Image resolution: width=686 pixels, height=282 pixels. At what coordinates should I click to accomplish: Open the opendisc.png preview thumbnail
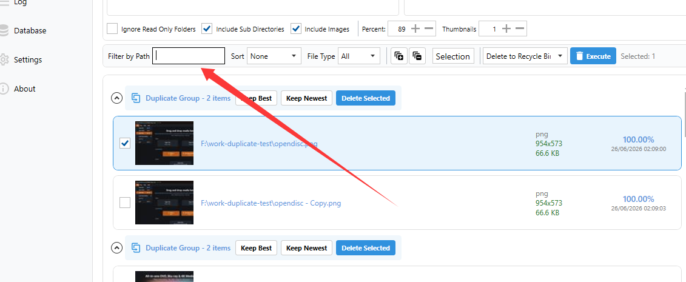coord(164,143)
